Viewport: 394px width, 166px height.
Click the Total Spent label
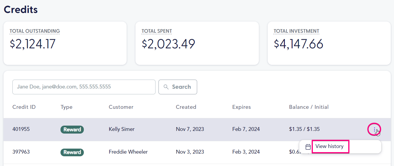pyautogui.click(x=157, y=31)
